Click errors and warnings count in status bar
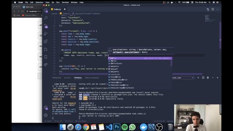233x131 pixels. pyautogui.click(x=69, y=121)
